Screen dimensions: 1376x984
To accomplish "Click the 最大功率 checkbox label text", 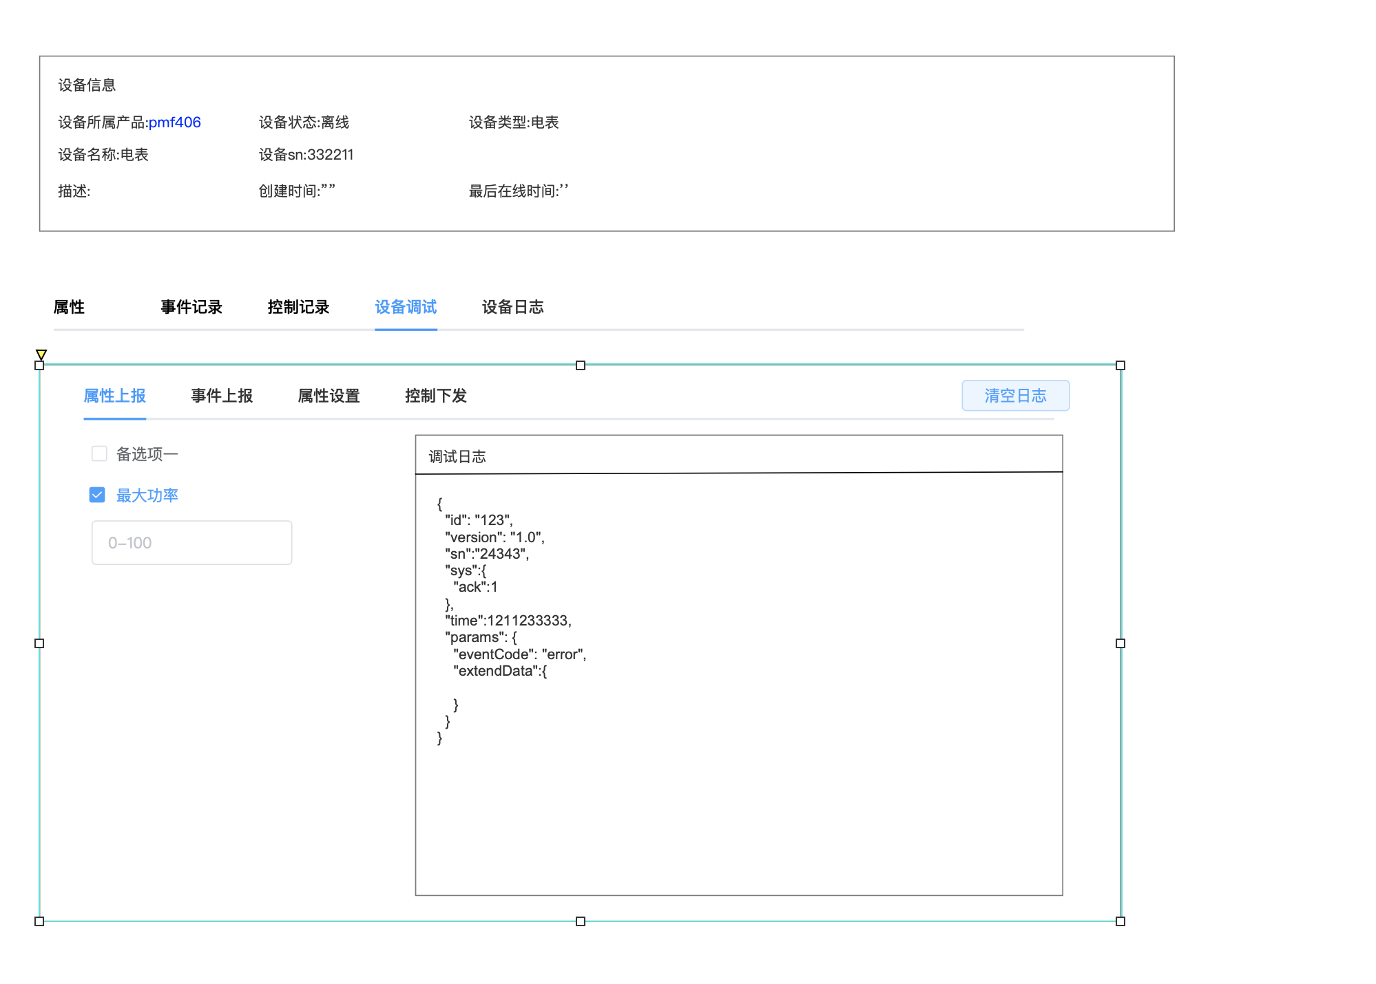I will point(147,495).
